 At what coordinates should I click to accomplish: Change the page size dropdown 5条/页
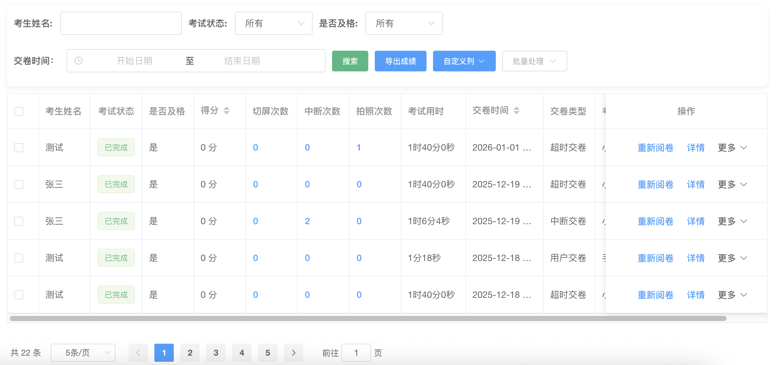83,353
